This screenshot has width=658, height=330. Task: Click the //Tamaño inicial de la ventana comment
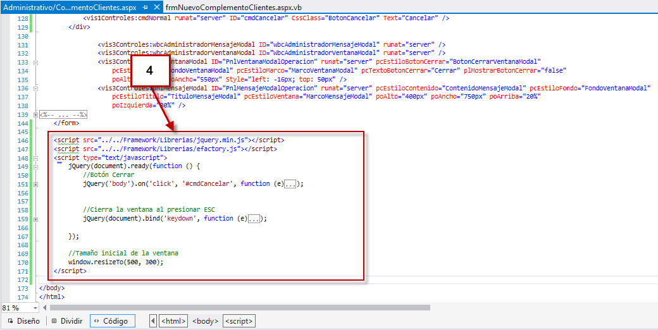(123, 254)
